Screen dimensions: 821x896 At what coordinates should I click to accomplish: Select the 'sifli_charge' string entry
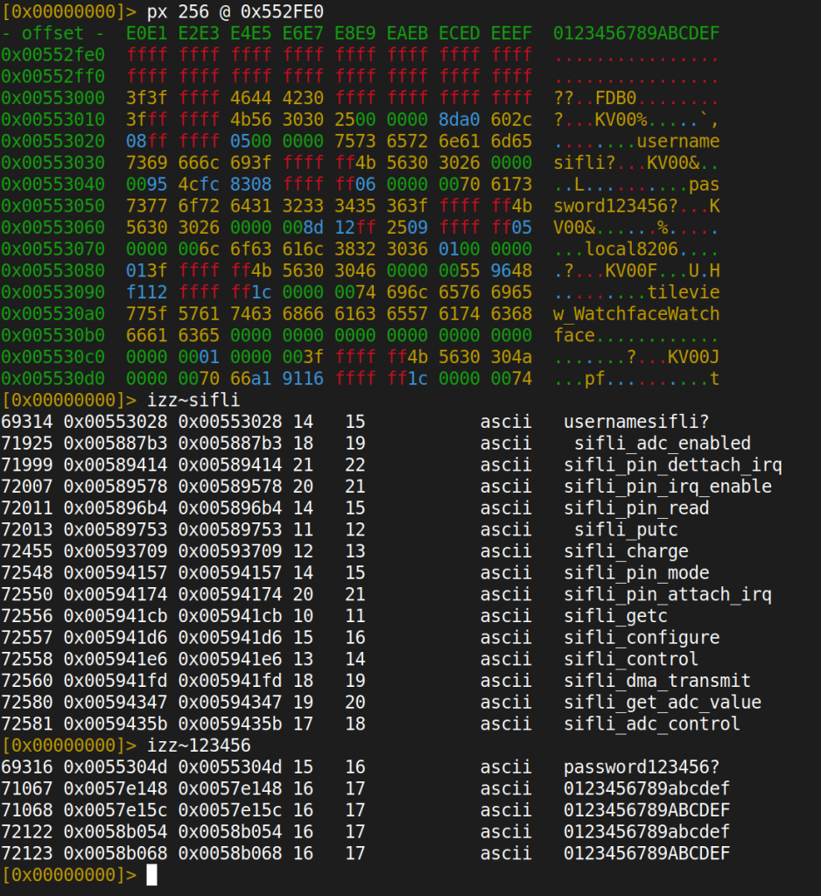tap(626, 551)
